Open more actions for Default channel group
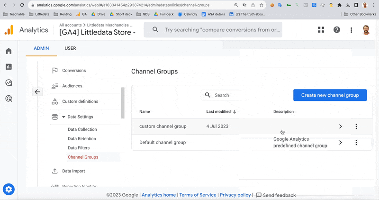 pos(356,143)
